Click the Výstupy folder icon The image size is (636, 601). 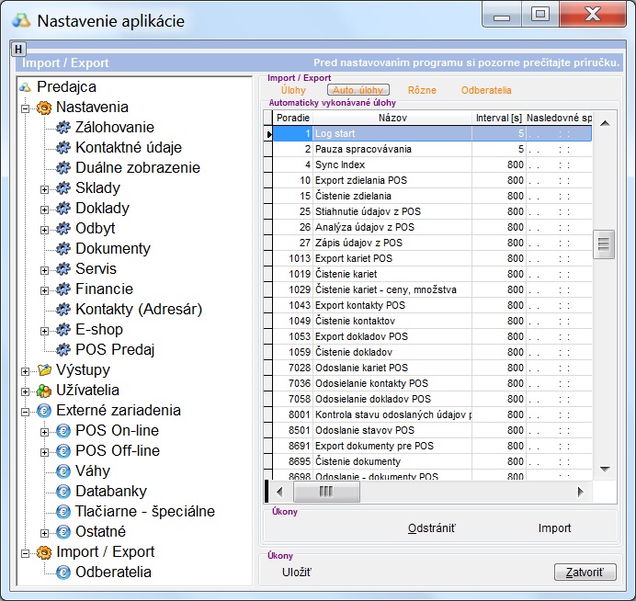(43, 370)
